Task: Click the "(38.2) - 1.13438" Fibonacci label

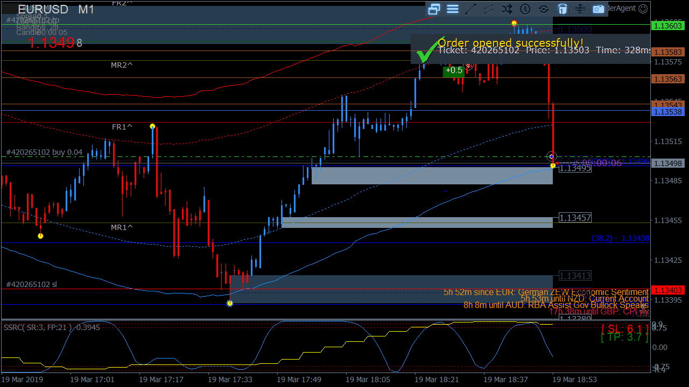Action: (x=621, y=238)
